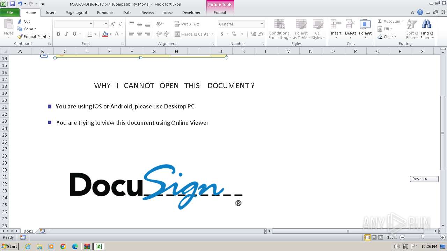Open the File tab
The width and height of the screenshot is (447, 251).
coord(10,13)
